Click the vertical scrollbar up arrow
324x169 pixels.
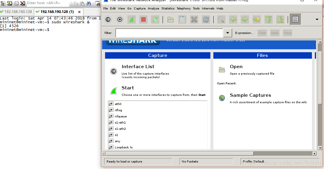coord(320,42)
